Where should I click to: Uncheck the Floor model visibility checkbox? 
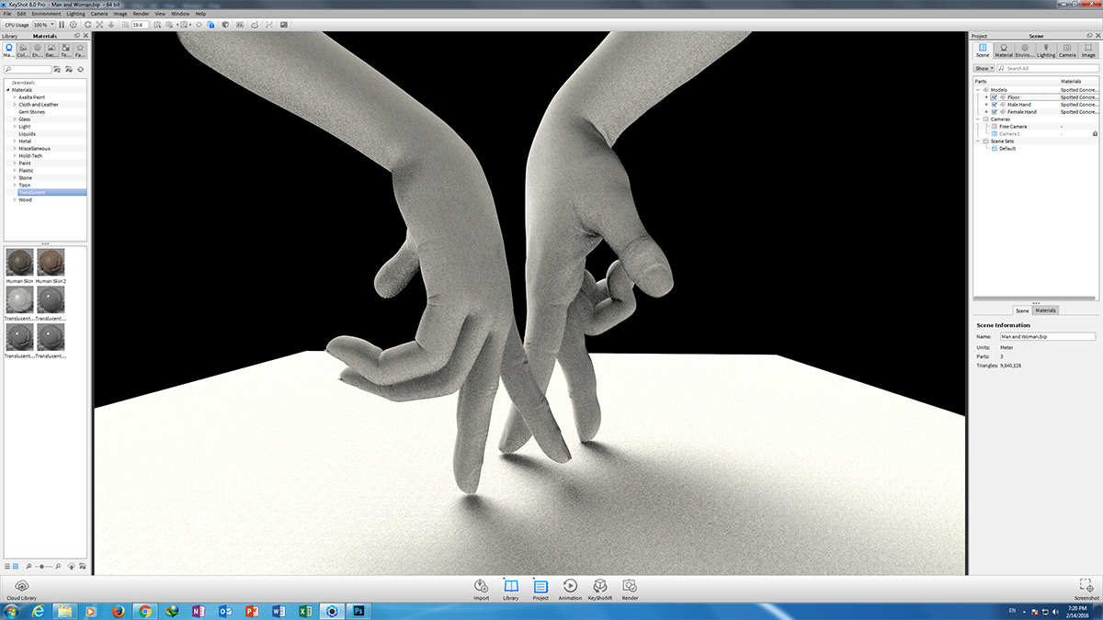click(x=995, y=97)
